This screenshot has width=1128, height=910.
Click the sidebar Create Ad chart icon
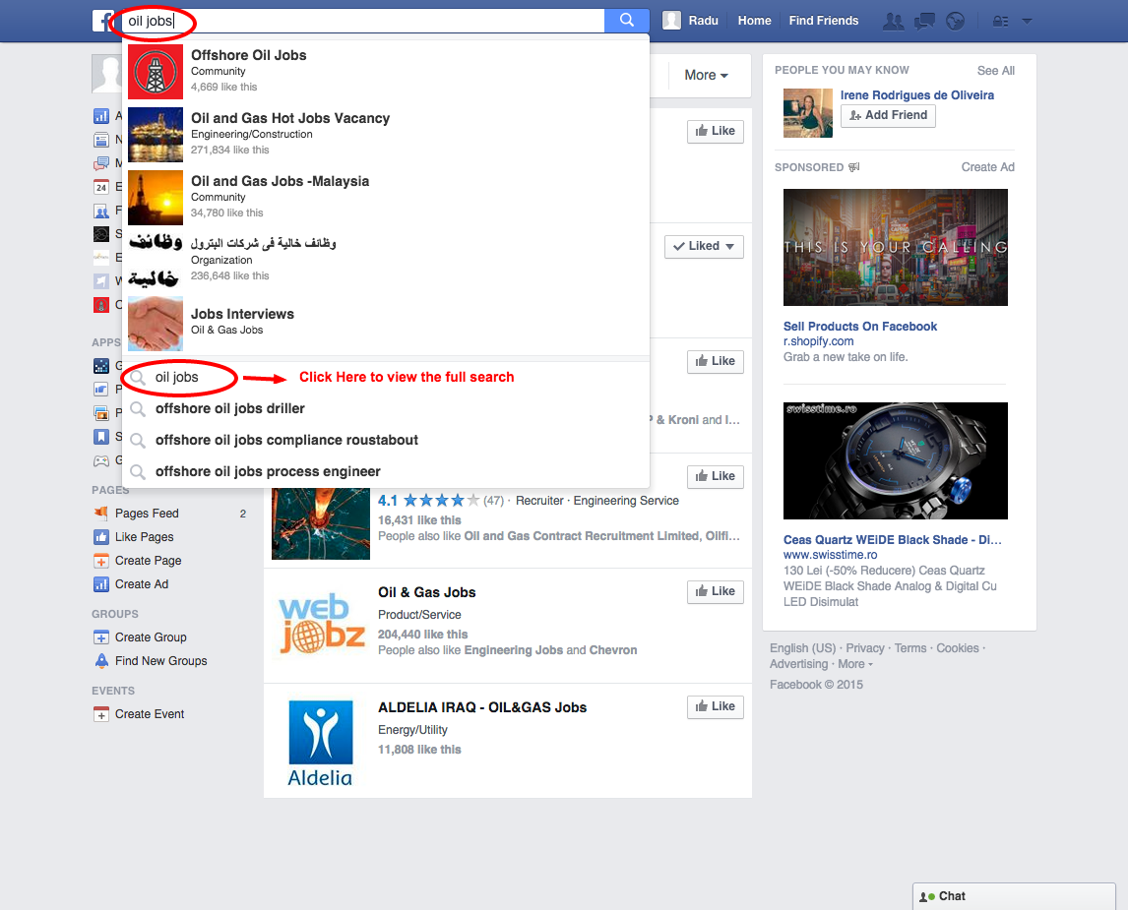[101, 583]
